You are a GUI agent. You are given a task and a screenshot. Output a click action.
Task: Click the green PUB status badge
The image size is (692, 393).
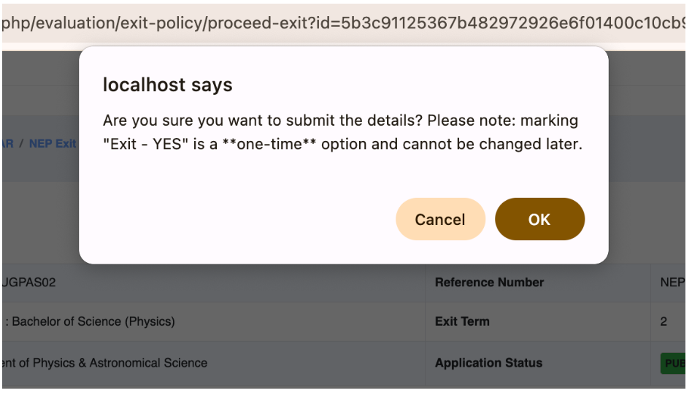[673, 363]
